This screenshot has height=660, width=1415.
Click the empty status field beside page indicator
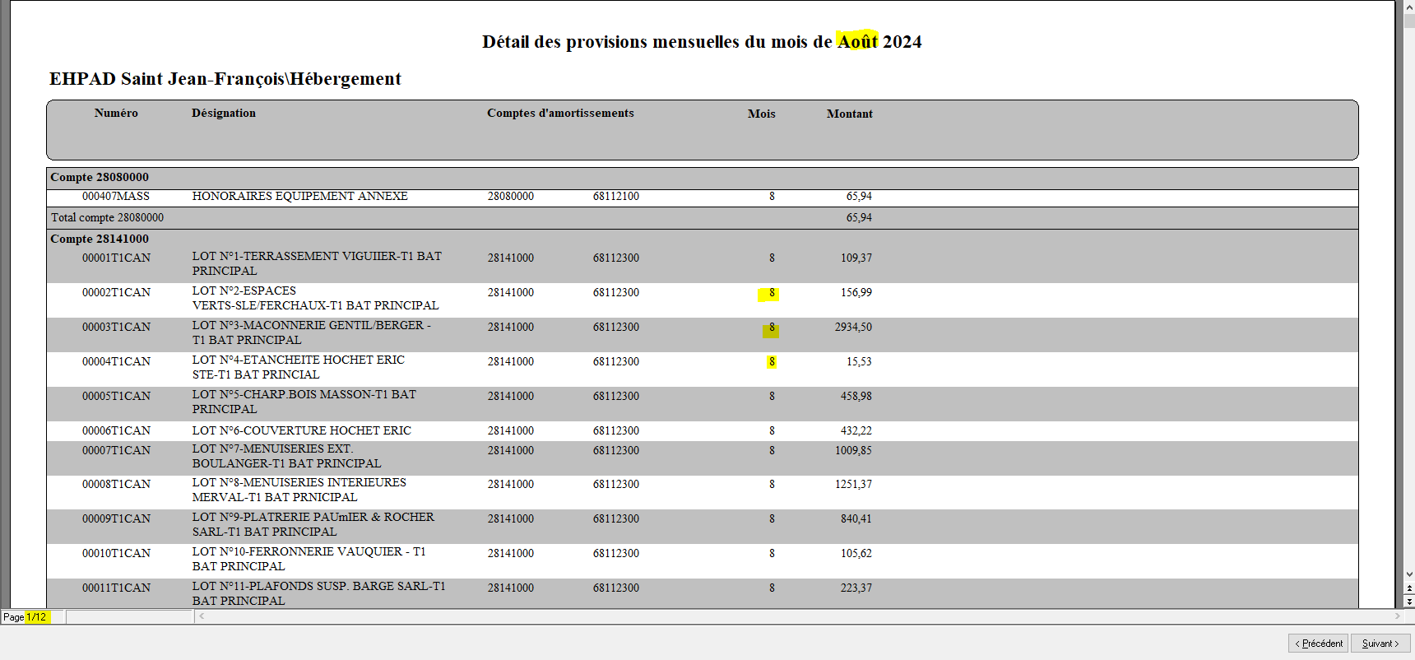pos(130,617)
